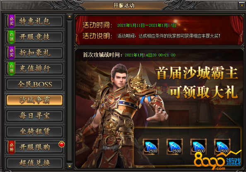Select the 折扣豪礼 menu entry
Viewport: 246px width, 172px height.
(x=34, y=53)
